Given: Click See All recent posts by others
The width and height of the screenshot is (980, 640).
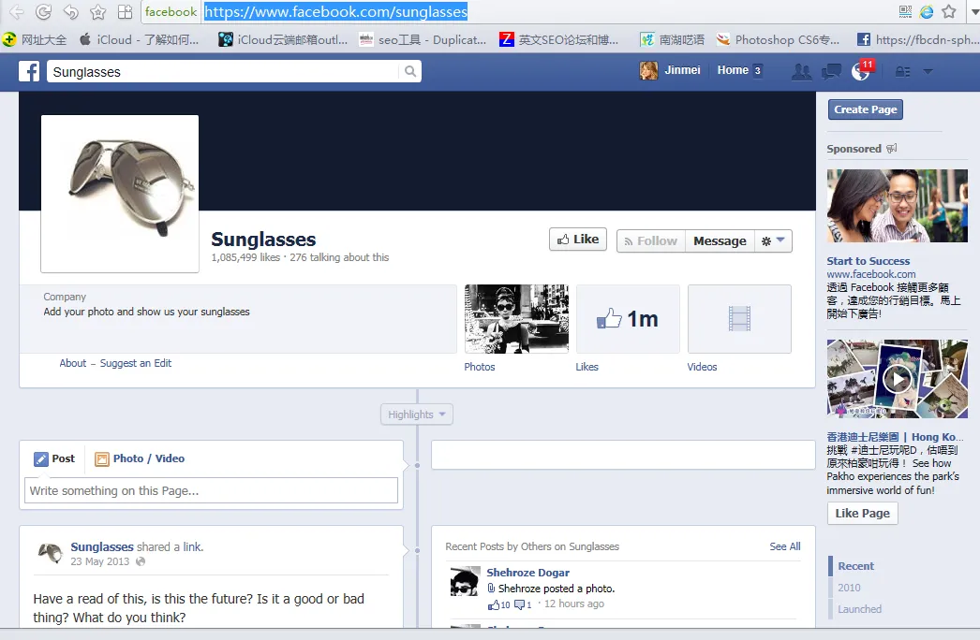Looking at the screenshot, I should (785, 546).
